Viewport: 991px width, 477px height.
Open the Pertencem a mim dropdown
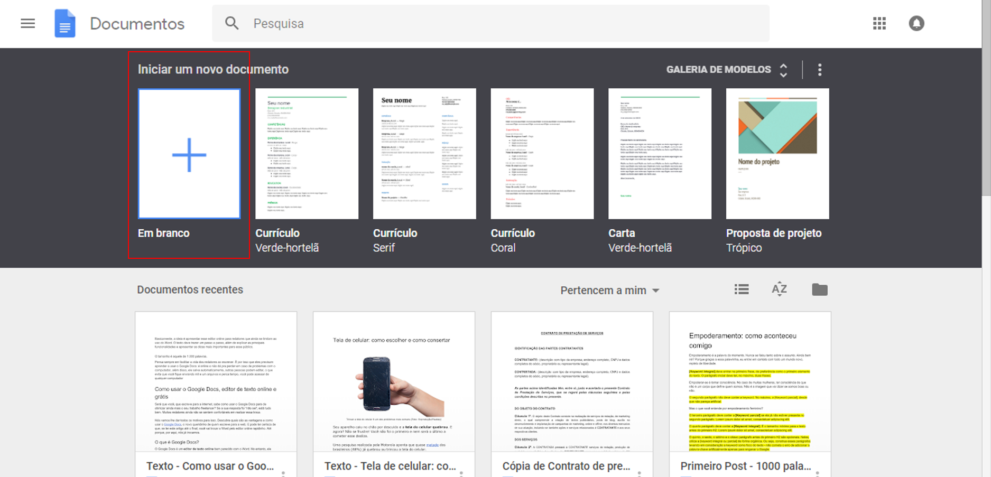(609, 291)
